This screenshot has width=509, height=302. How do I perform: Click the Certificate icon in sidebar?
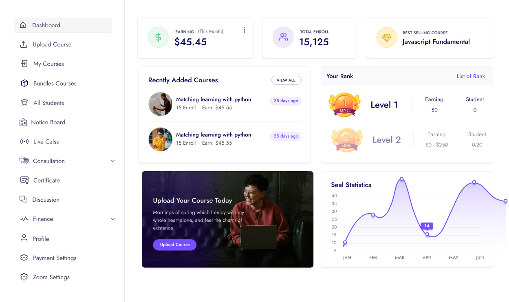click(x=24, y=180)
